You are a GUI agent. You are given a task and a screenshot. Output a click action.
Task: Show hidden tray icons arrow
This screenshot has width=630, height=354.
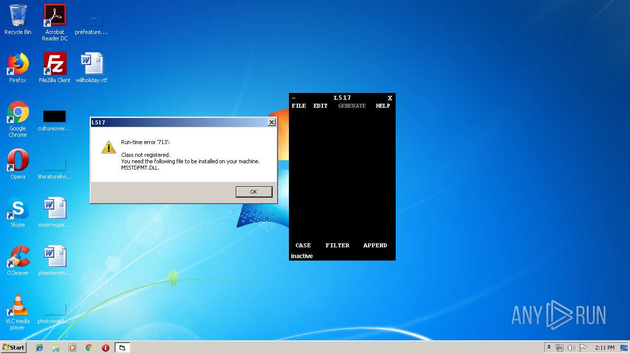click(549, 348)
